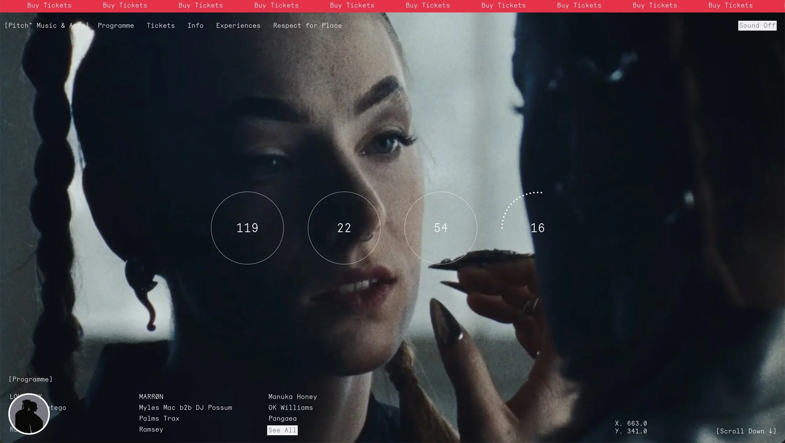Screen dimensions: 785x443
Task: Click the 22 countdown circle
Action: 344,228
